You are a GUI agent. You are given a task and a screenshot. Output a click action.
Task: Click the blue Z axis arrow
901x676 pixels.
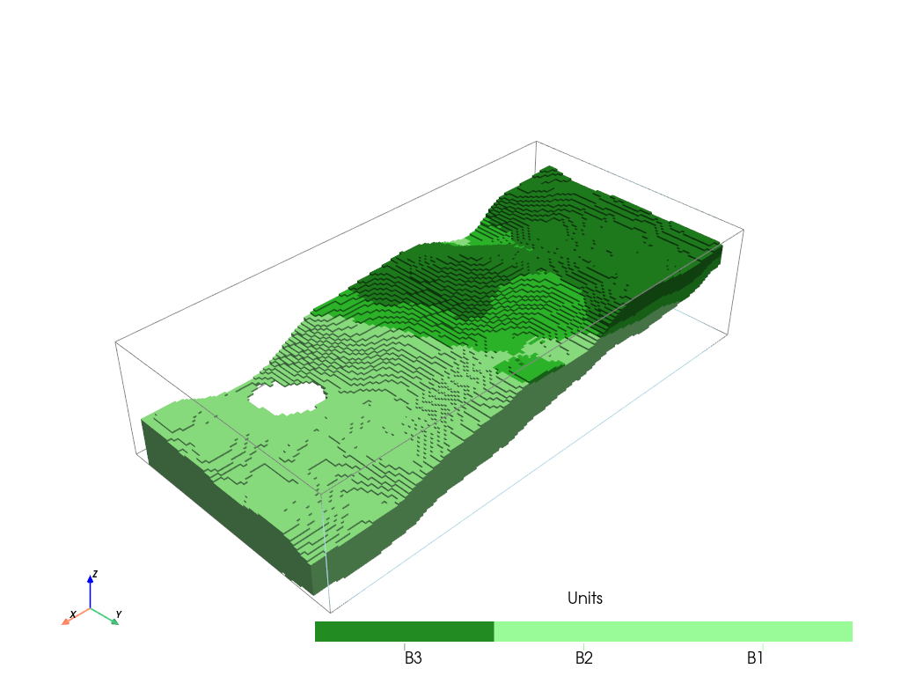pos(91,591)
